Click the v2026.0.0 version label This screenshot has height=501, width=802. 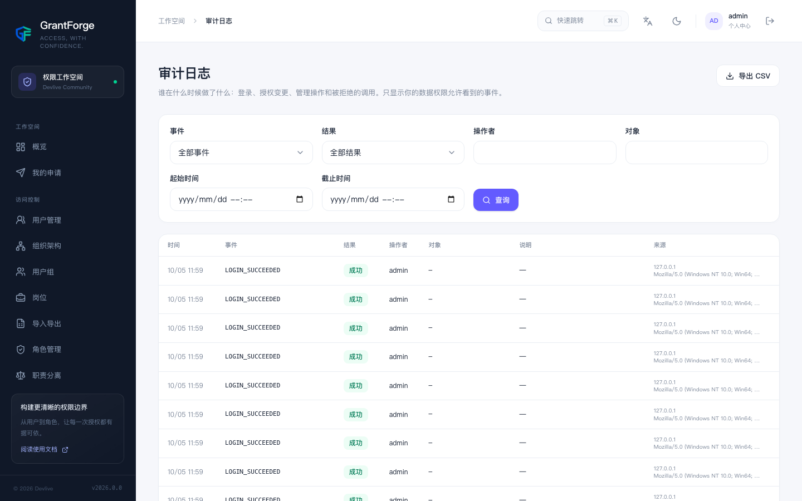point(107,488)
